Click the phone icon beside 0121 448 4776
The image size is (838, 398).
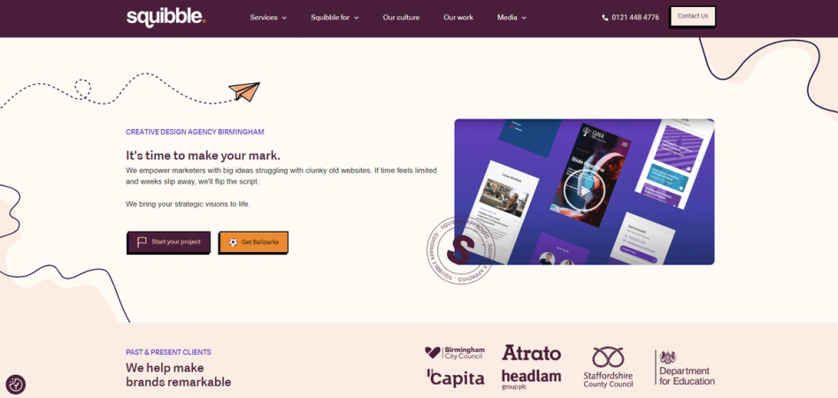coord(605,18)
